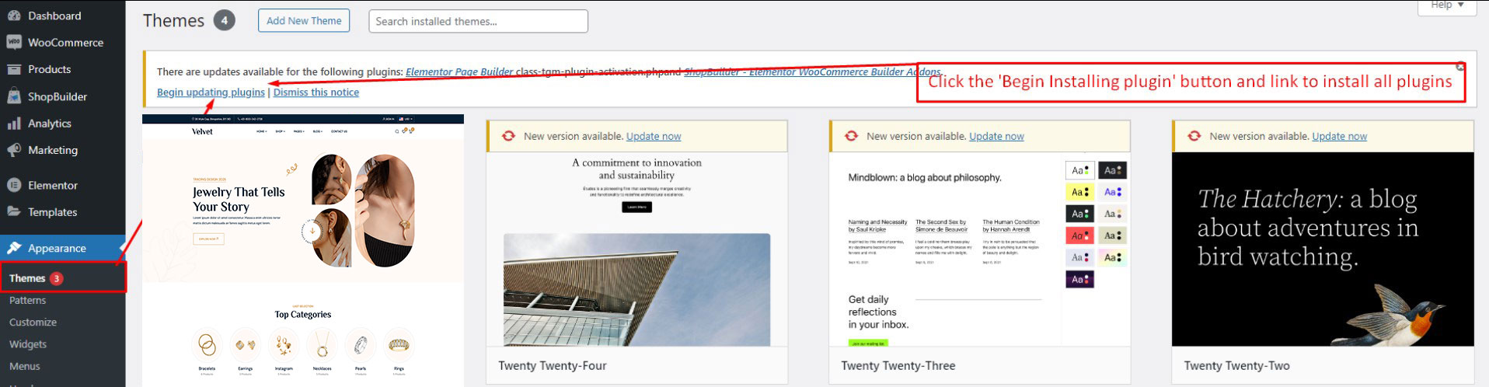The image size is (1489, 387).
Task: Focus the Search installed themes field
Action: (478, 21)
